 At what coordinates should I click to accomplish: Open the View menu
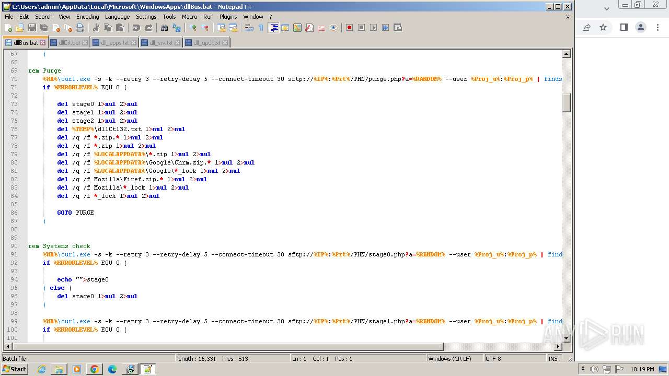(64, 17)
